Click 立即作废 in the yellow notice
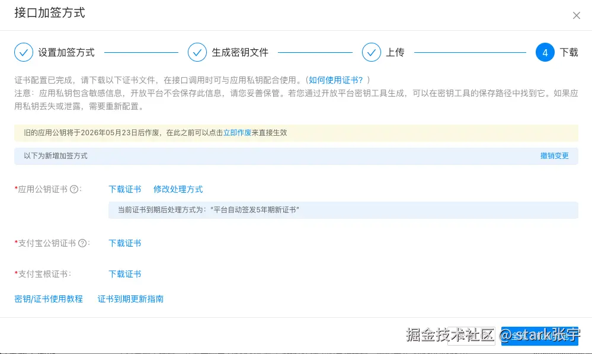The image size is (592, 354). pos(237,133)
